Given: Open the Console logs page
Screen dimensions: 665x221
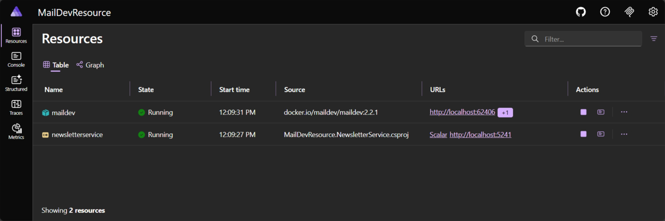Looking at the screenshot, I should pos(16,60).
